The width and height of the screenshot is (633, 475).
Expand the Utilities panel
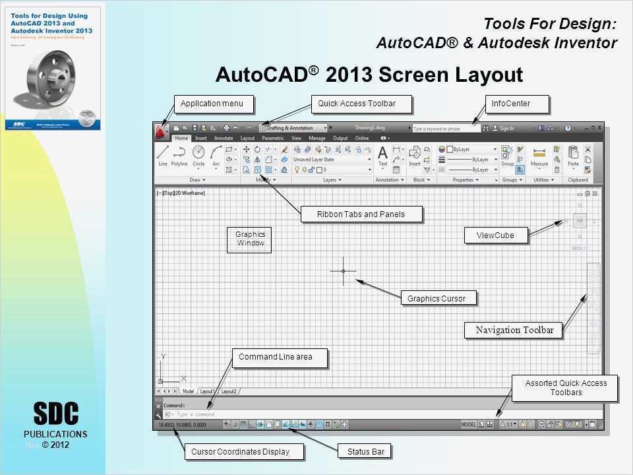[544, 179]
